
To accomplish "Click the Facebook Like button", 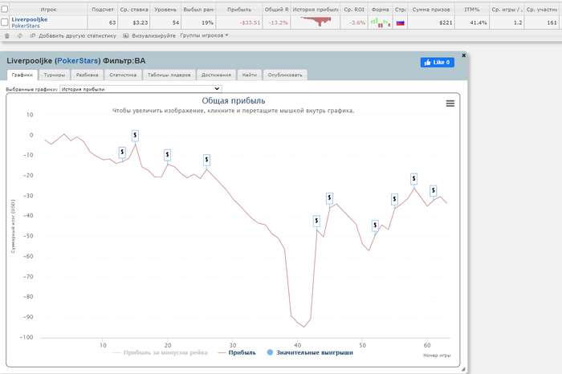I will pyautogui.click(x=438, y=63).
